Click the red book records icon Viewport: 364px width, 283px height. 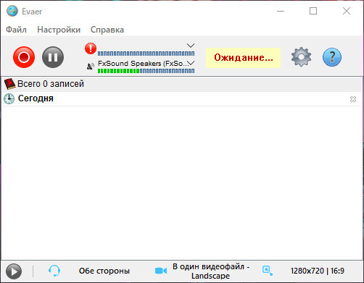point(9,84)
